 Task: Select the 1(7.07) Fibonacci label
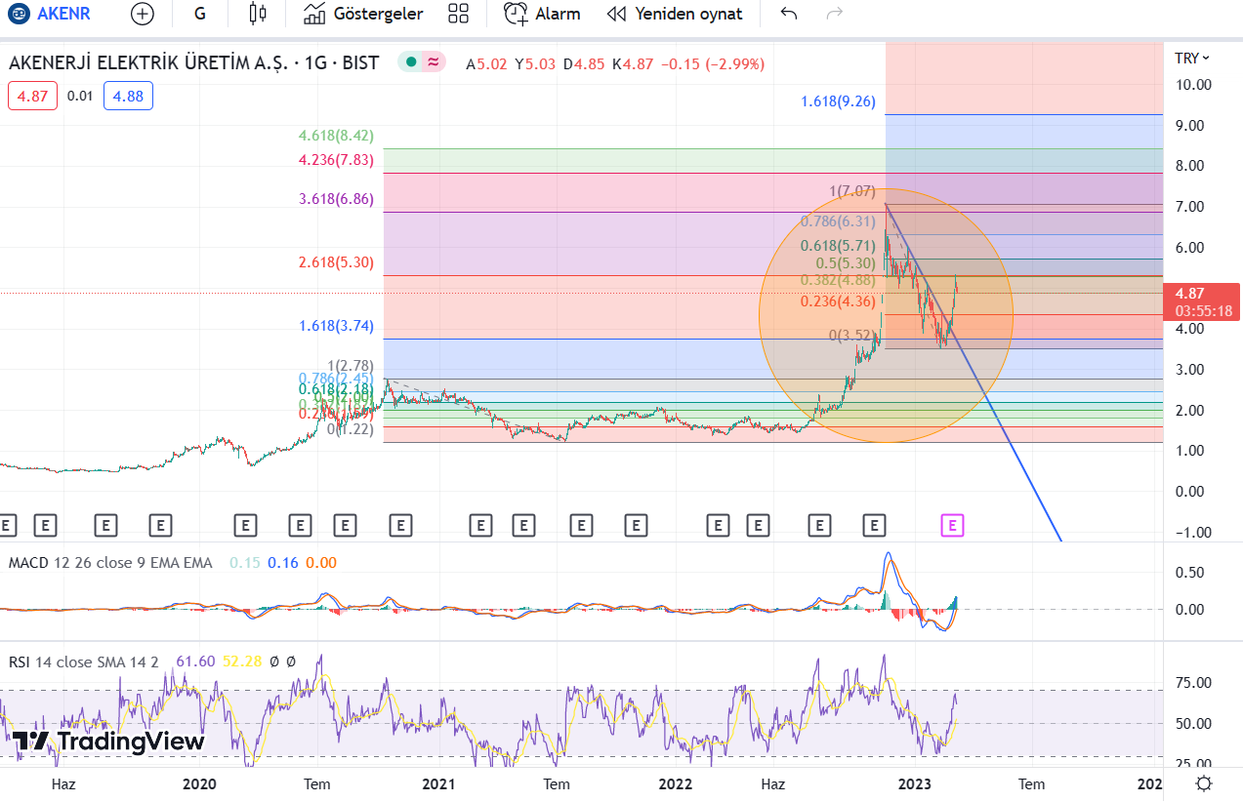point(852,191)
